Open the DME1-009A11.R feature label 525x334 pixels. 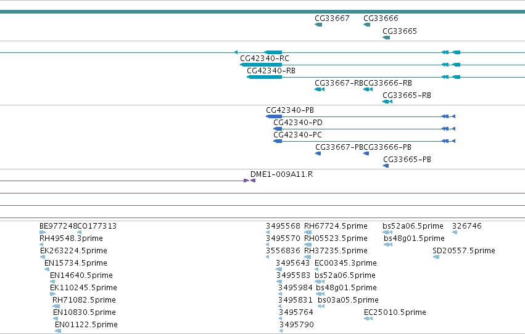[281, 174]
